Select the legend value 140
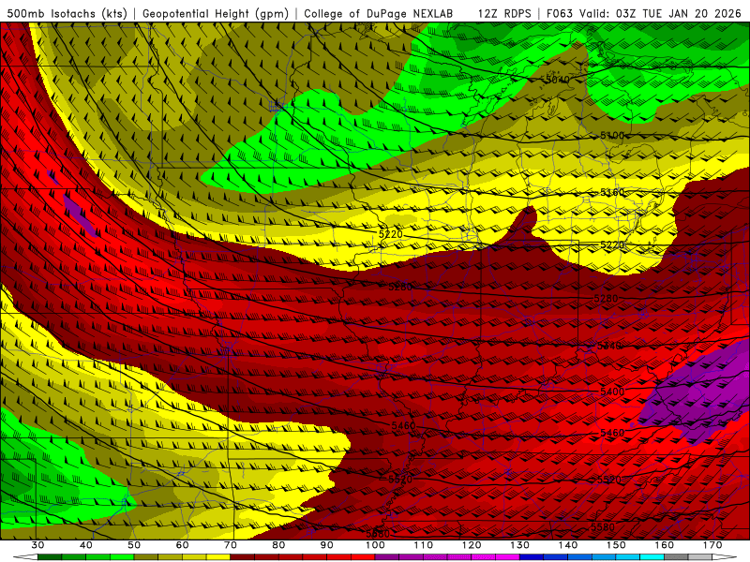 (568, 545)
